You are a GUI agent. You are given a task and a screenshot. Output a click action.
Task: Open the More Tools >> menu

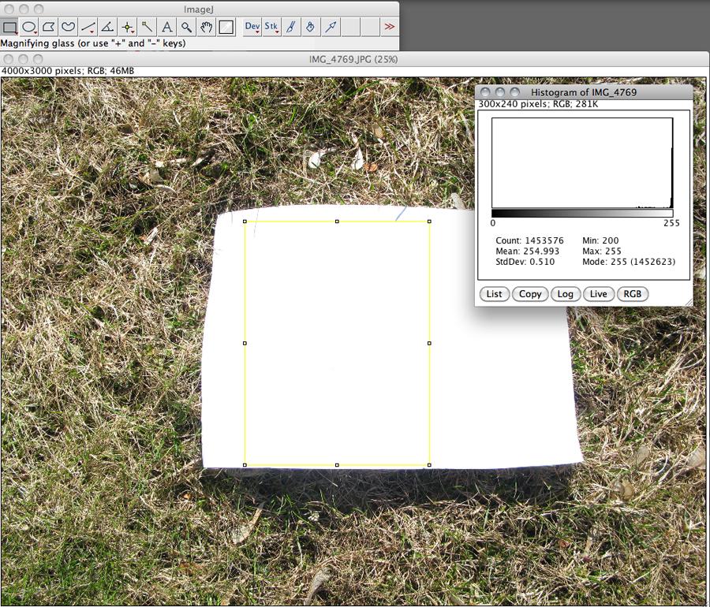coord(390,27)
